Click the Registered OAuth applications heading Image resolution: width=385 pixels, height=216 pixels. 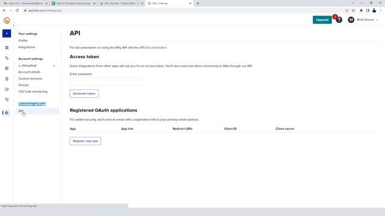coord(103,110)
